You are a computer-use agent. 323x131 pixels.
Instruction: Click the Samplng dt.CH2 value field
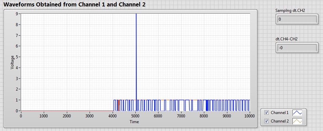point(297,19)
